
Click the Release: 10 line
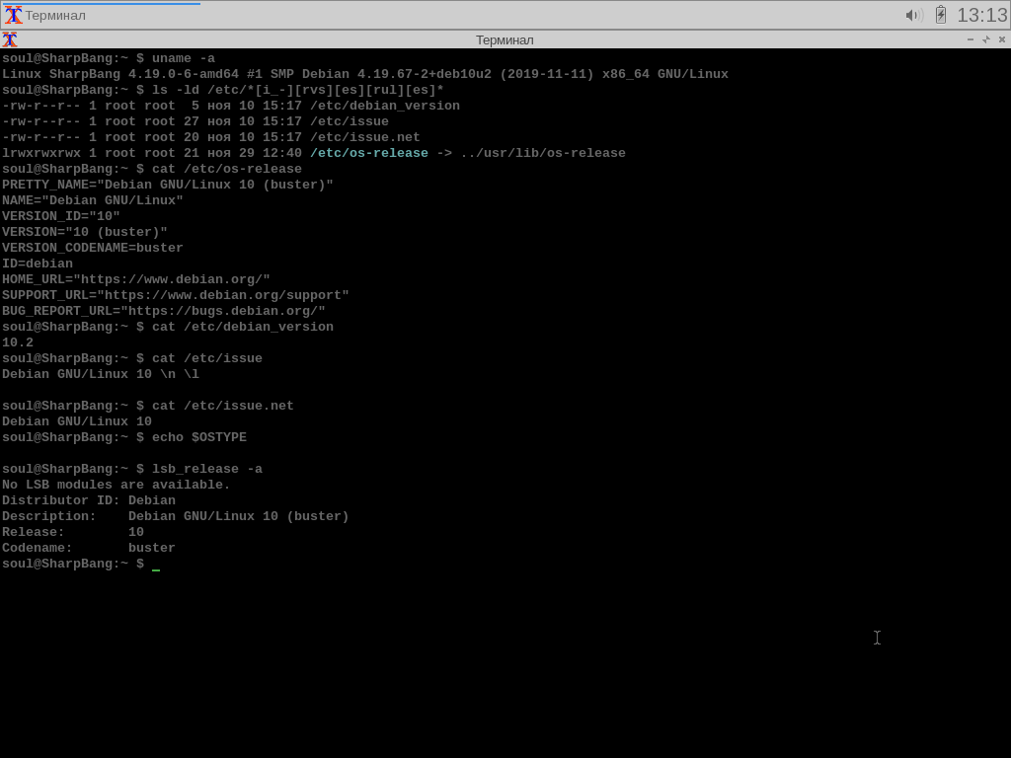coord(73,532)
